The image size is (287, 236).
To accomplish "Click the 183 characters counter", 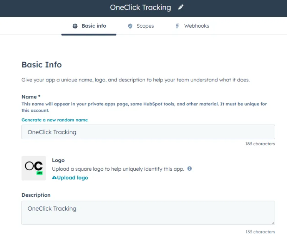I will point(260,144).
